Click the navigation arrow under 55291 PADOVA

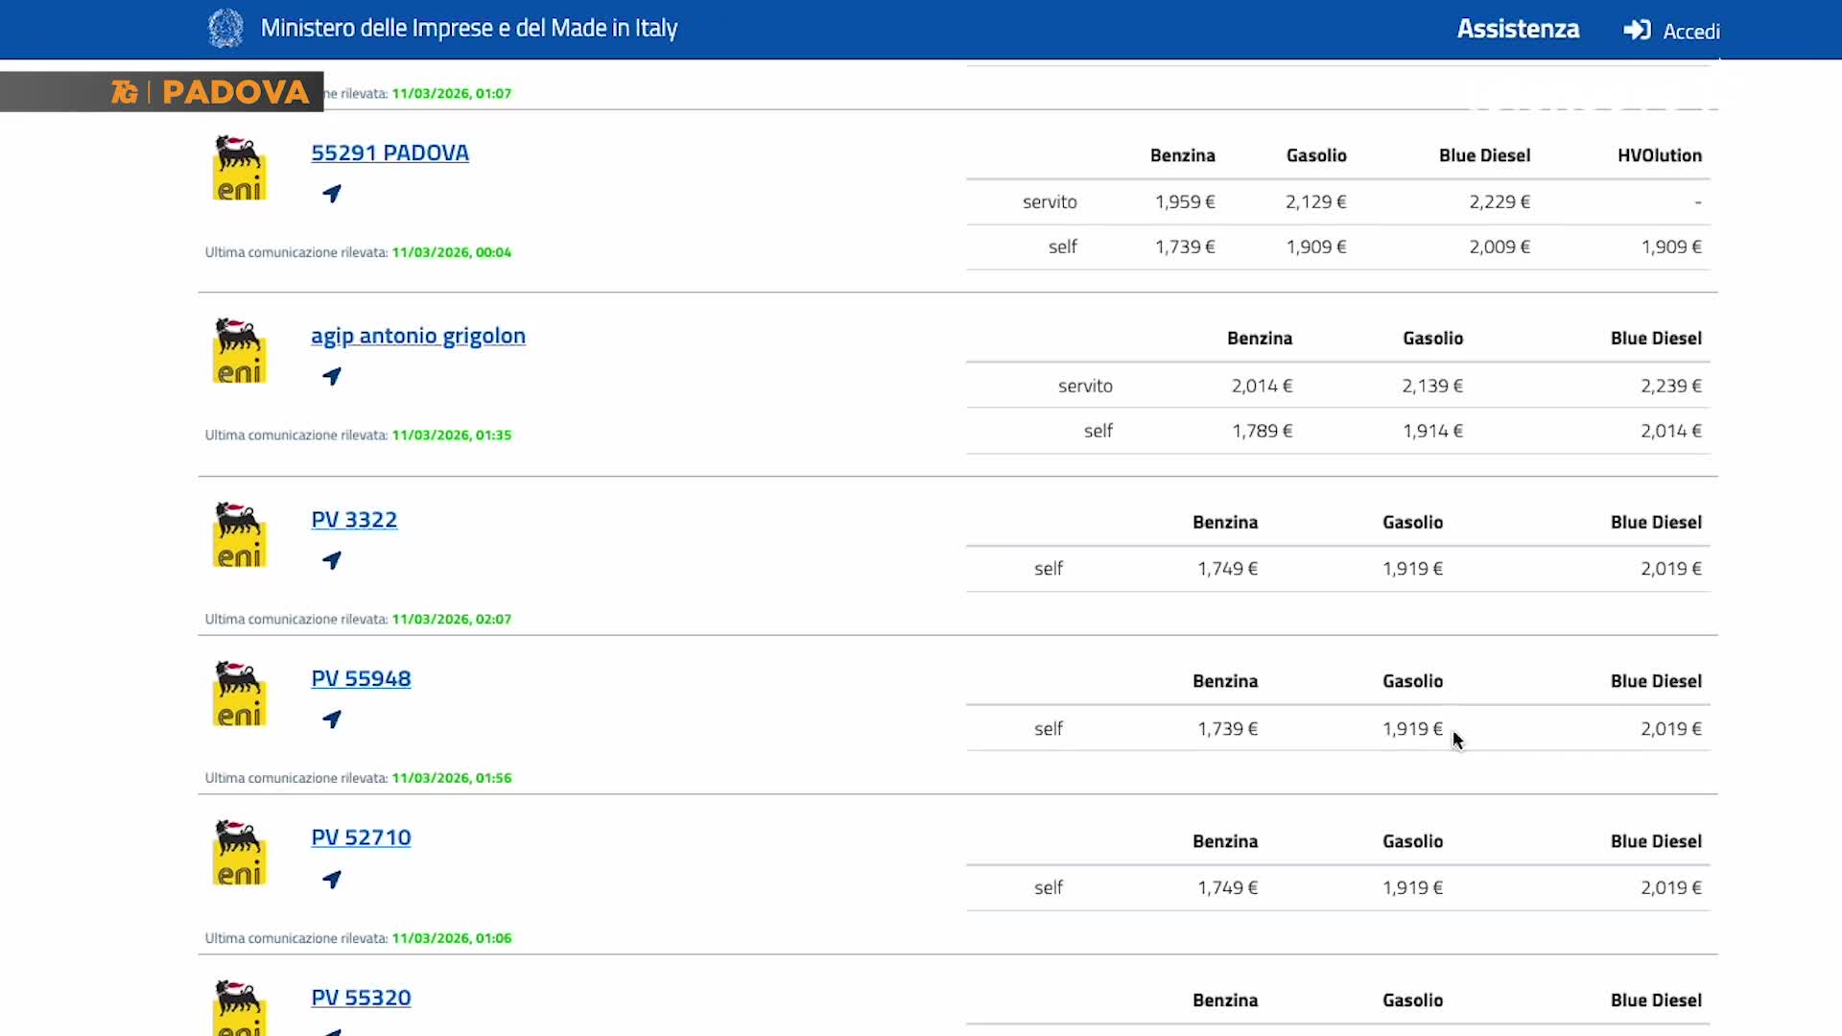point(332,194)
